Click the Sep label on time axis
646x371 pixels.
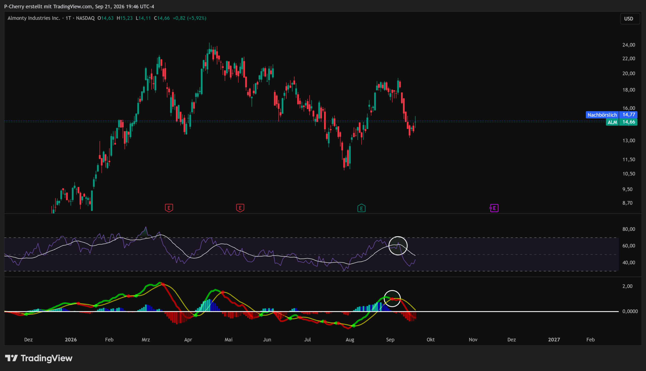pos(390,340)
